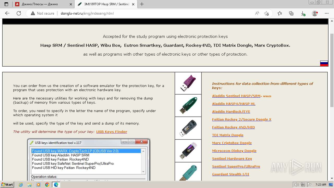The width and height of the screenshot is (334, 188).
Task: Launch Internet Explorer from the taskbar
Action: 21,185
